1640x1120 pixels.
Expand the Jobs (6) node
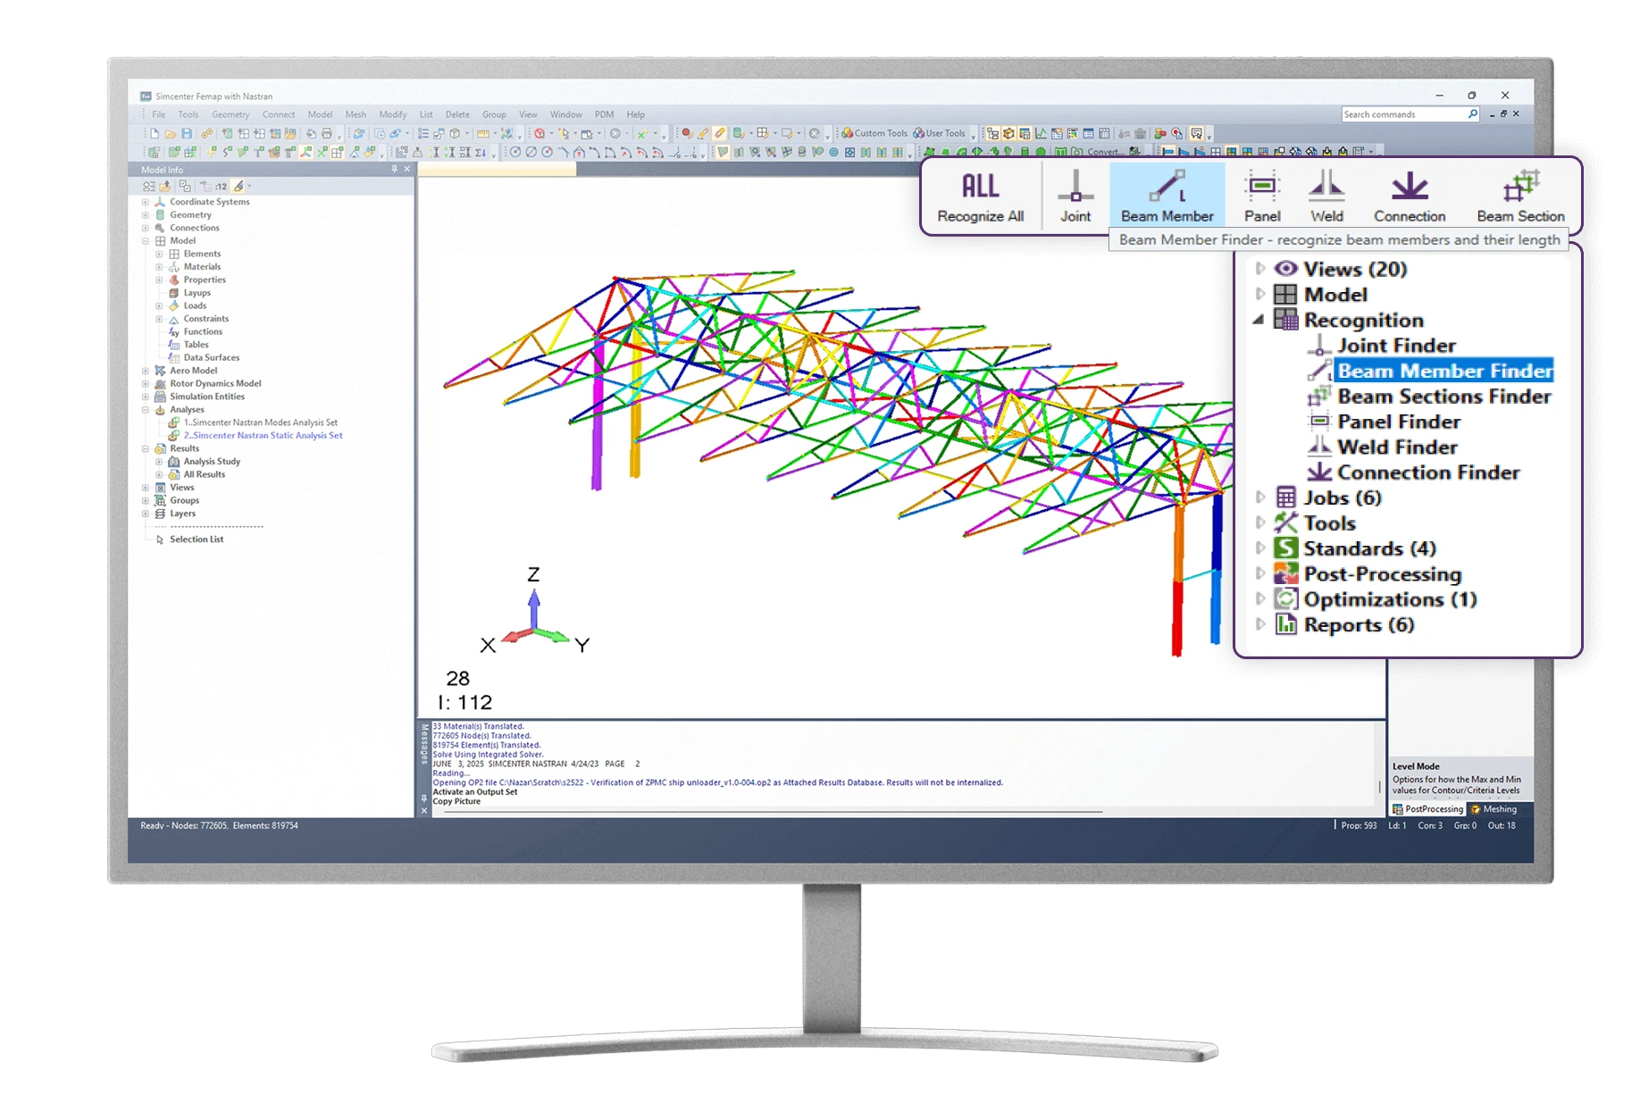(x=1259, y=497)
